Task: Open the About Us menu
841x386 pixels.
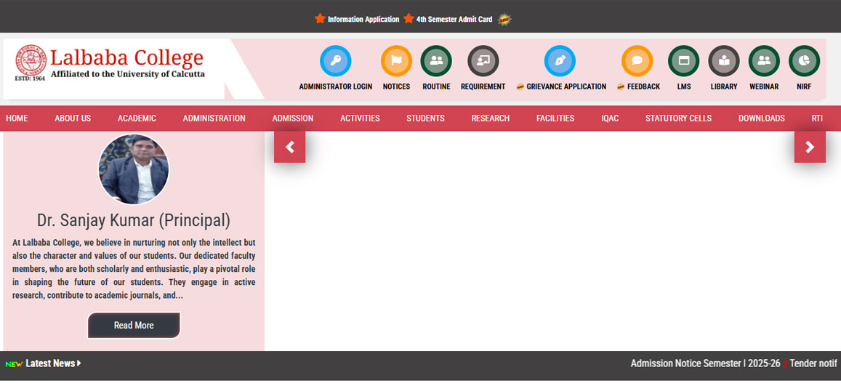Action: point(73,118)
